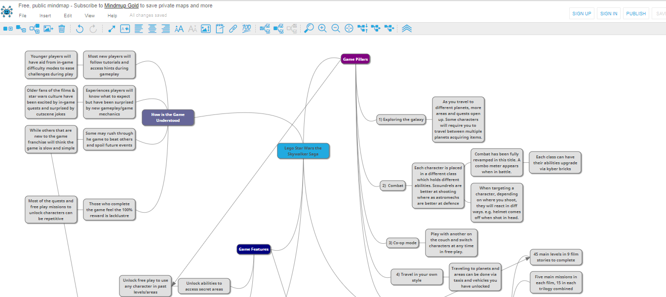Click the PUBLISH button

point(636,14)
